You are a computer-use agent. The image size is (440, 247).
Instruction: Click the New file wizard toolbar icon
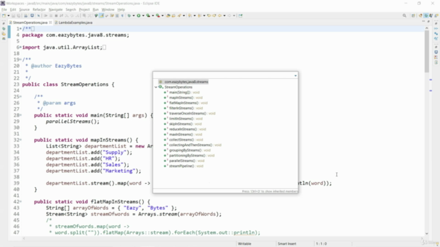coord(3,16)
